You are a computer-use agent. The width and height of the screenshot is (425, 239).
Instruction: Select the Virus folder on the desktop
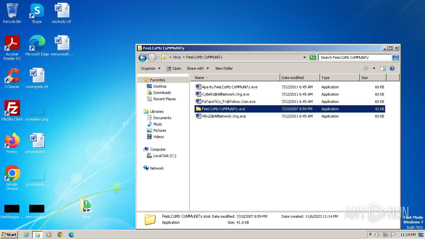click(86, 208)
